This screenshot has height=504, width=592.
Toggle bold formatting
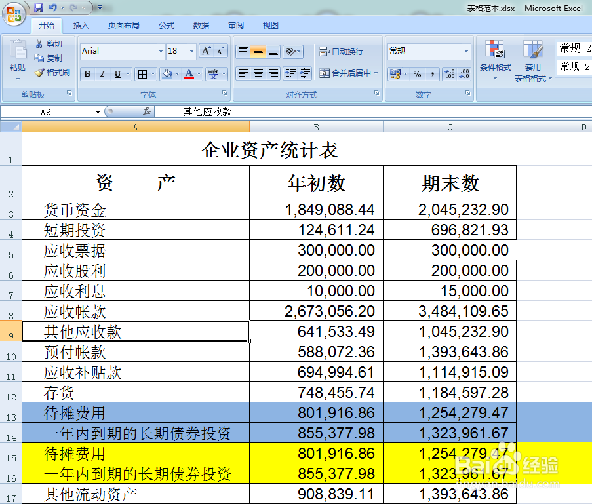[88, 74]
